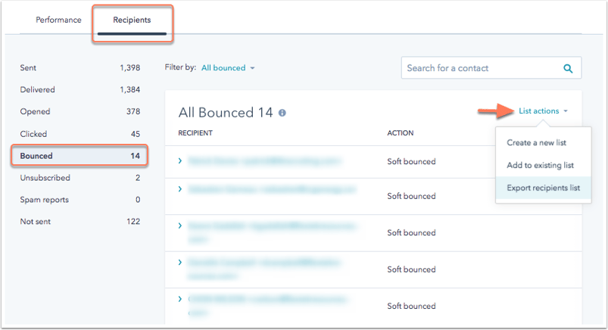Show Delivered recipients in sidebar
The image size is (608, 330).
click(x=80, y=90)
